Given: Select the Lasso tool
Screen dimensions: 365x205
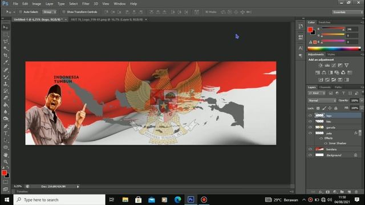Looking at the screenshot, I should click(x=6, y=42).
